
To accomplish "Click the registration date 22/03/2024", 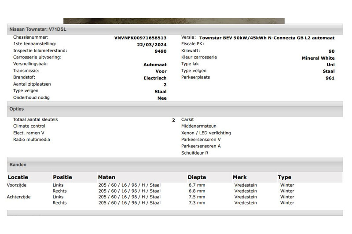I will (152, 44).
